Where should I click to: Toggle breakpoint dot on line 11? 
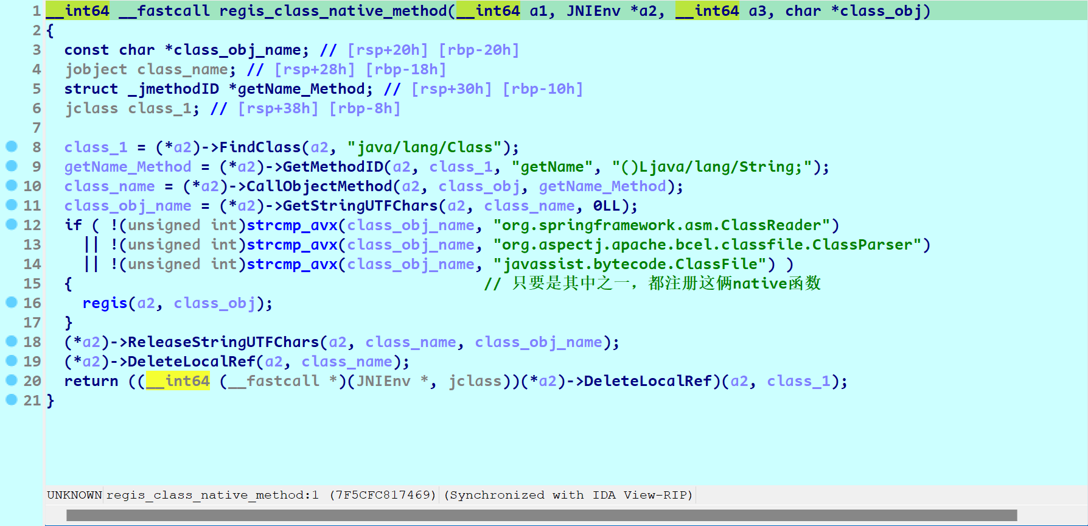[x=11, y=205]
